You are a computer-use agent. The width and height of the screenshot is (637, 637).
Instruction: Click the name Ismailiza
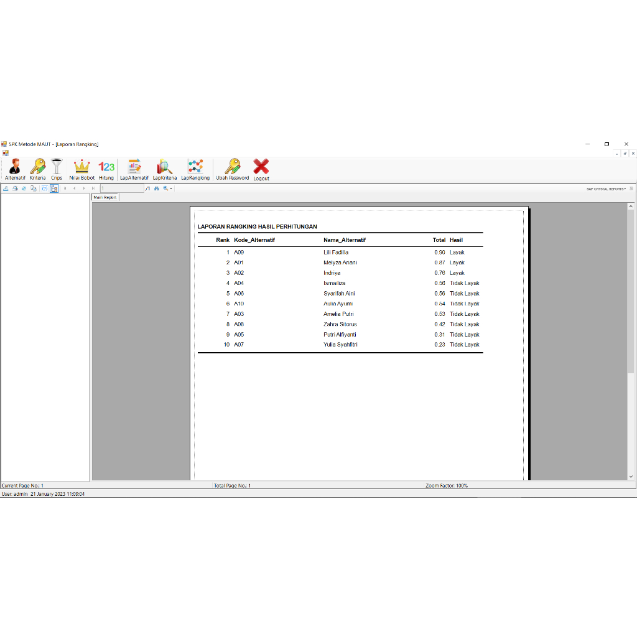click(334, 283)
